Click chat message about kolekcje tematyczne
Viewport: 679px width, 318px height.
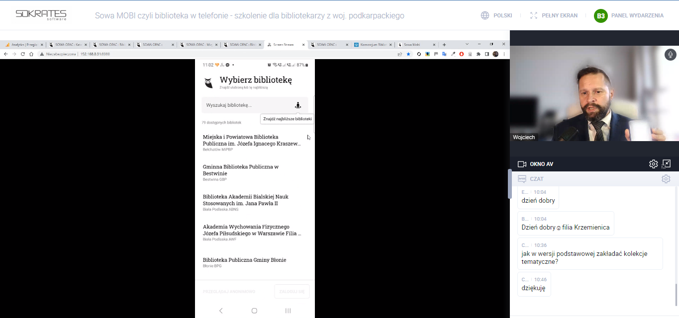[x=590, y=253]
